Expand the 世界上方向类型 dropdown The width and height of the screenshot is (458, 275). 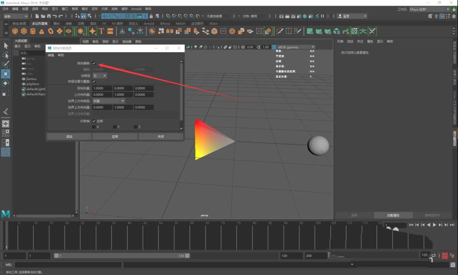(109, 101)
